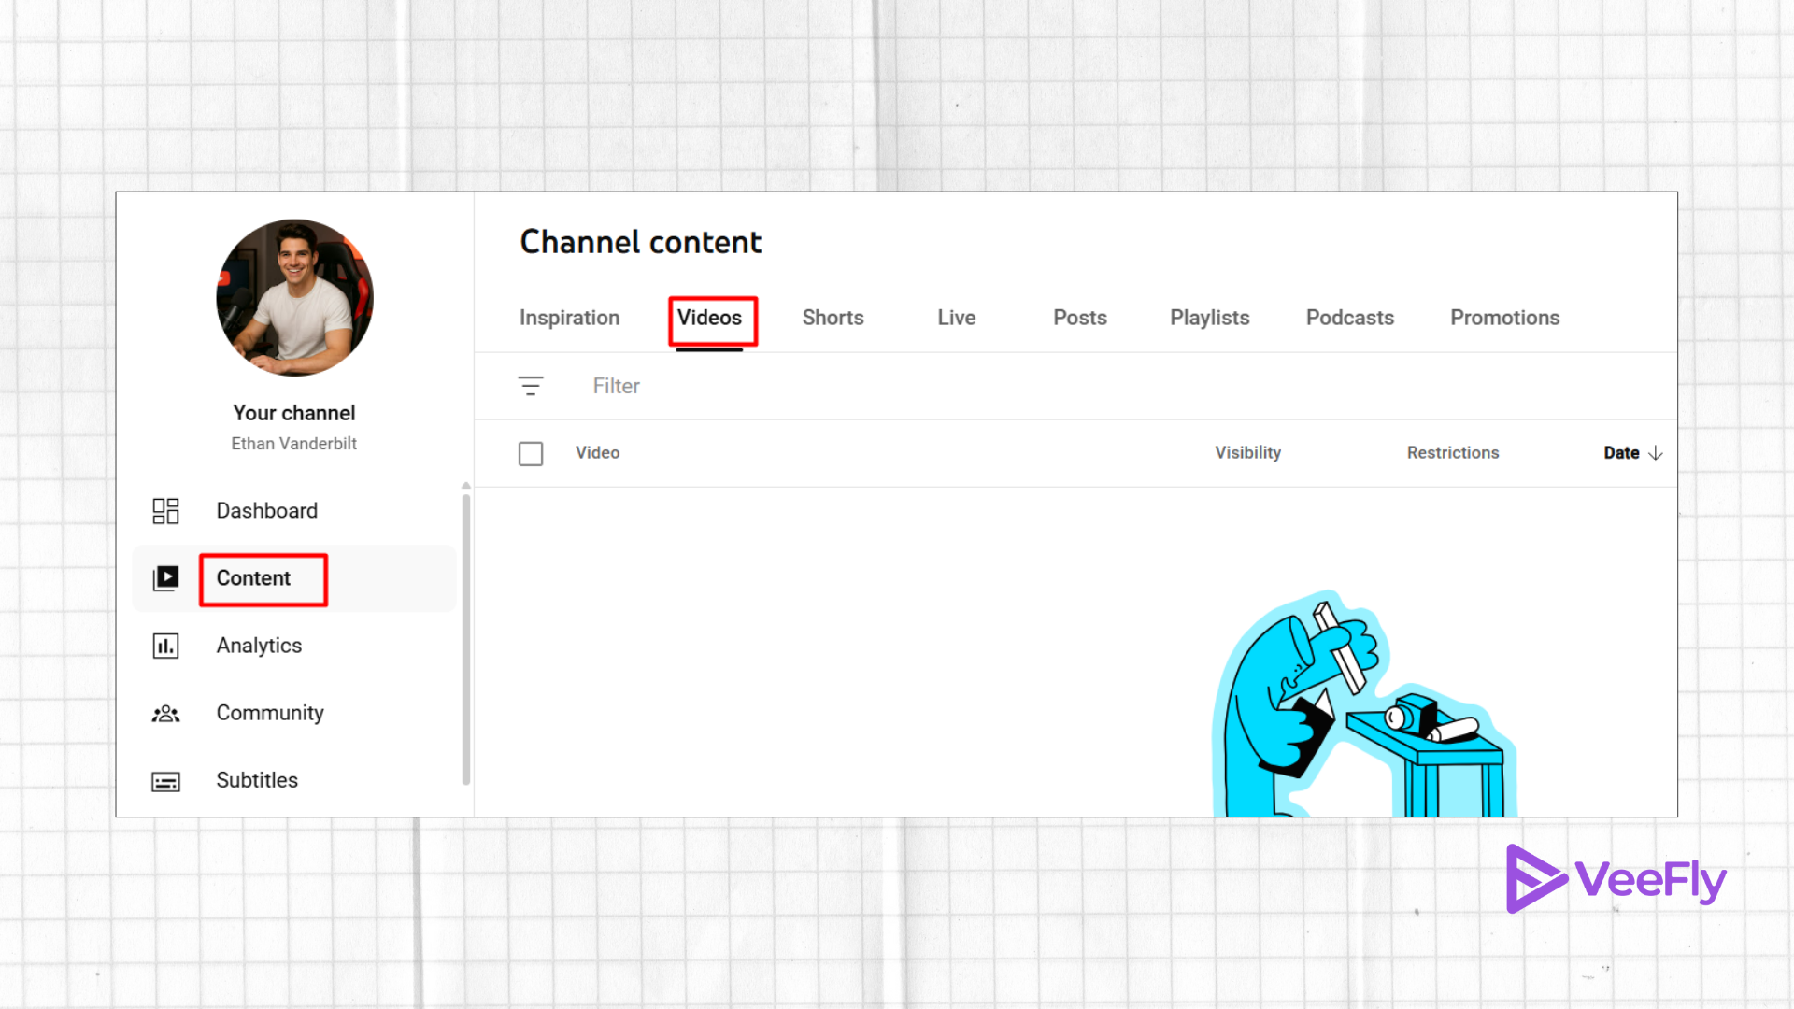Open the Visibility column options
Screen dimensions: 1794x1009
(1247, 452)
